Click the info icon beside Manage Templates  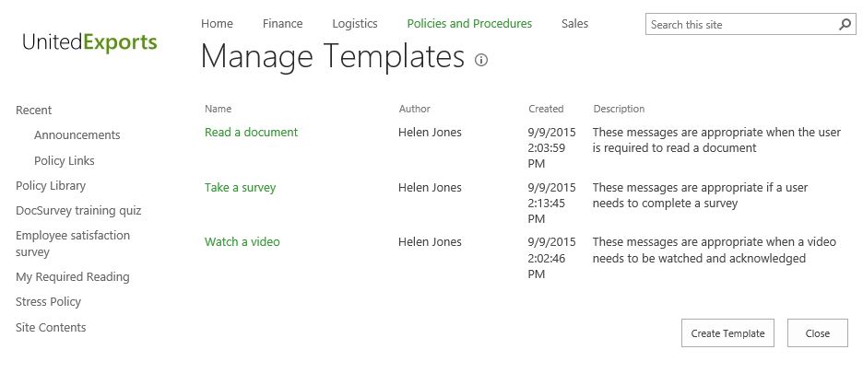tap(480, 60)
